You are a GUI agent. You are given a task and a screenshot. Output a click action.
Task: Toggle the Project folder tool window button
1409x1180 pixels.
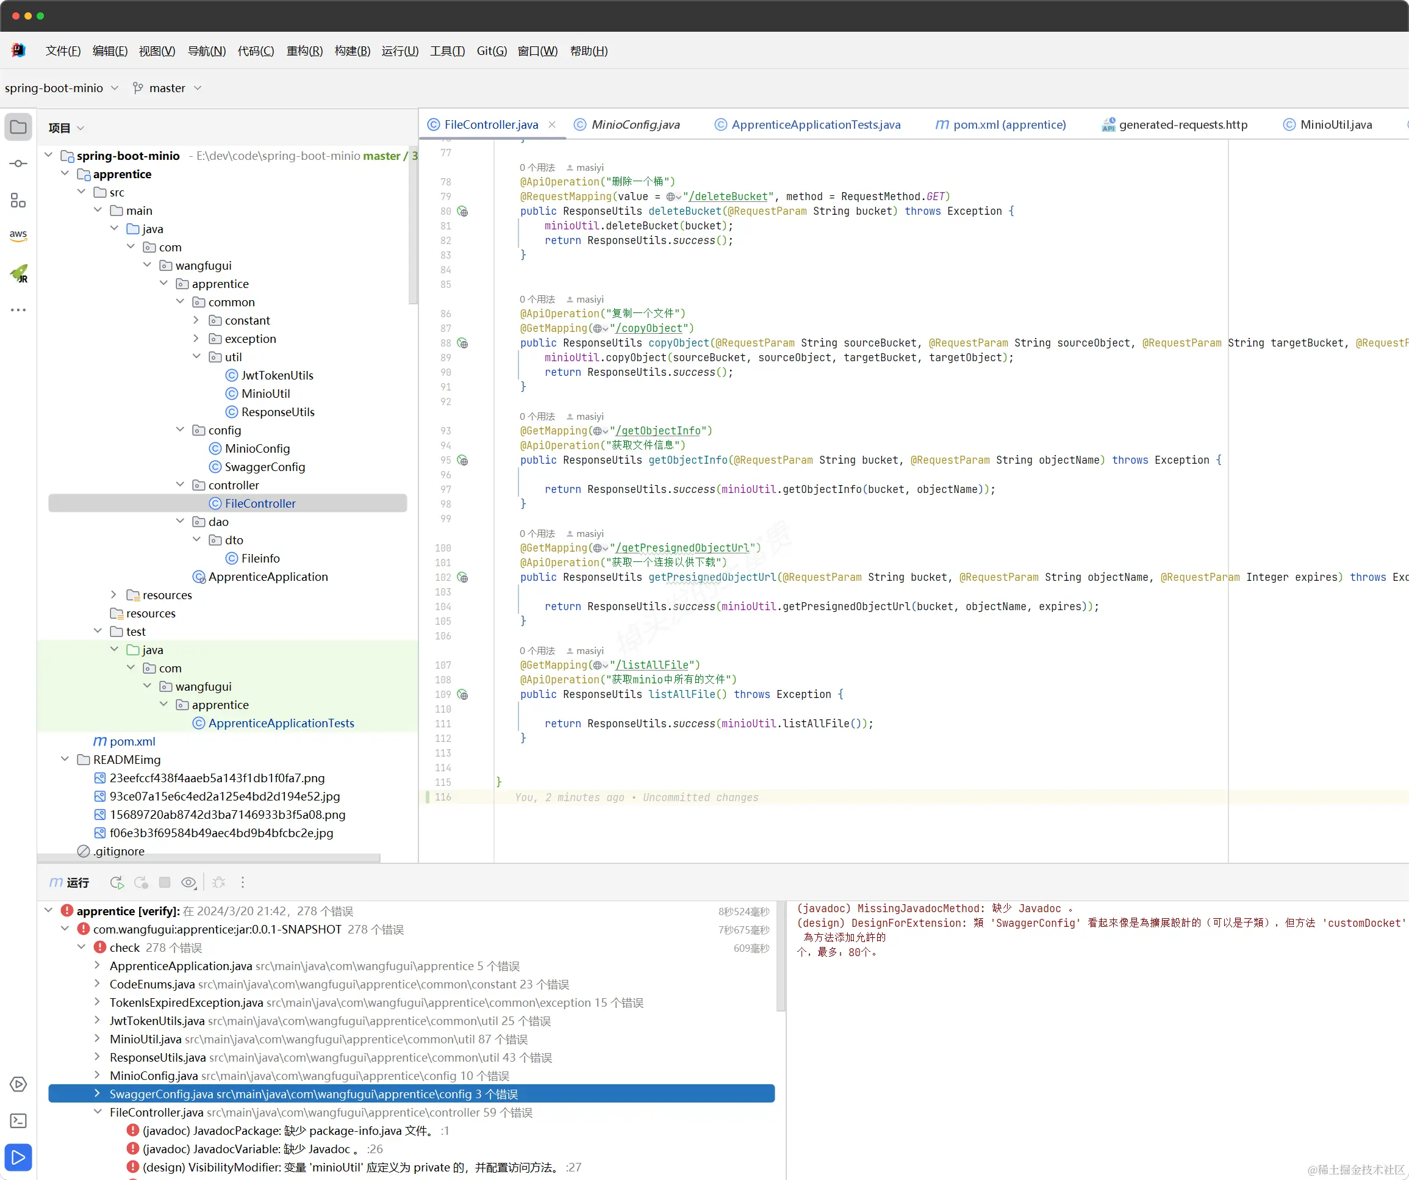(x=18, y=127)
